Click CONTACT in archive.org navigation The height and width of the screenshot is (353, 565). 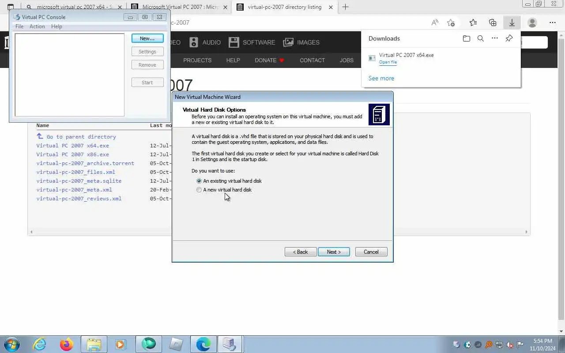point(312,60)
